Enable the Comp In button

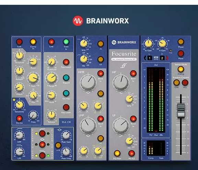click(33, 42)
